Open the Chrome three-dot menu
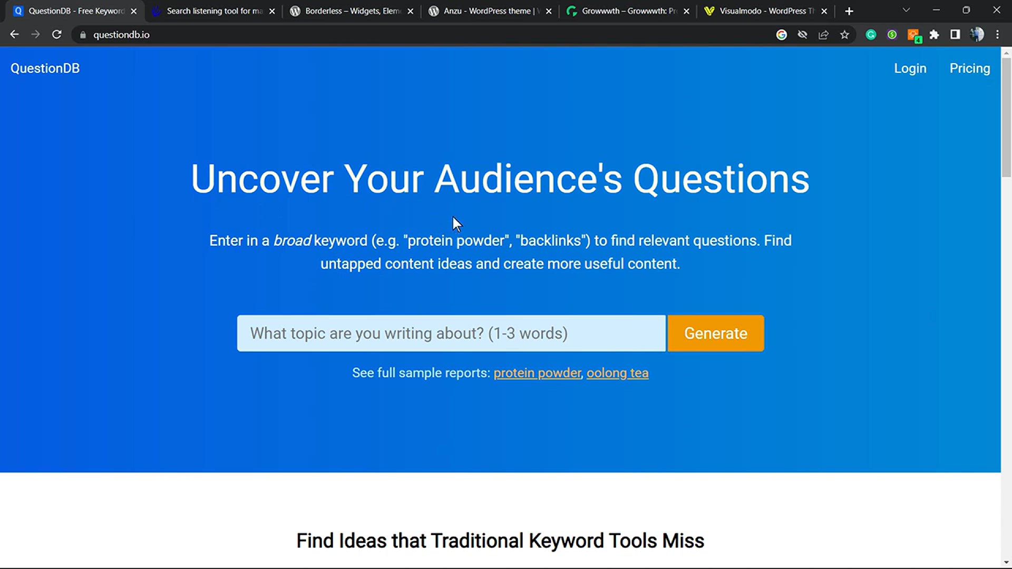The height and width of the screenshot is (569, 1012). pyautogui.click(x=997, y=35)
